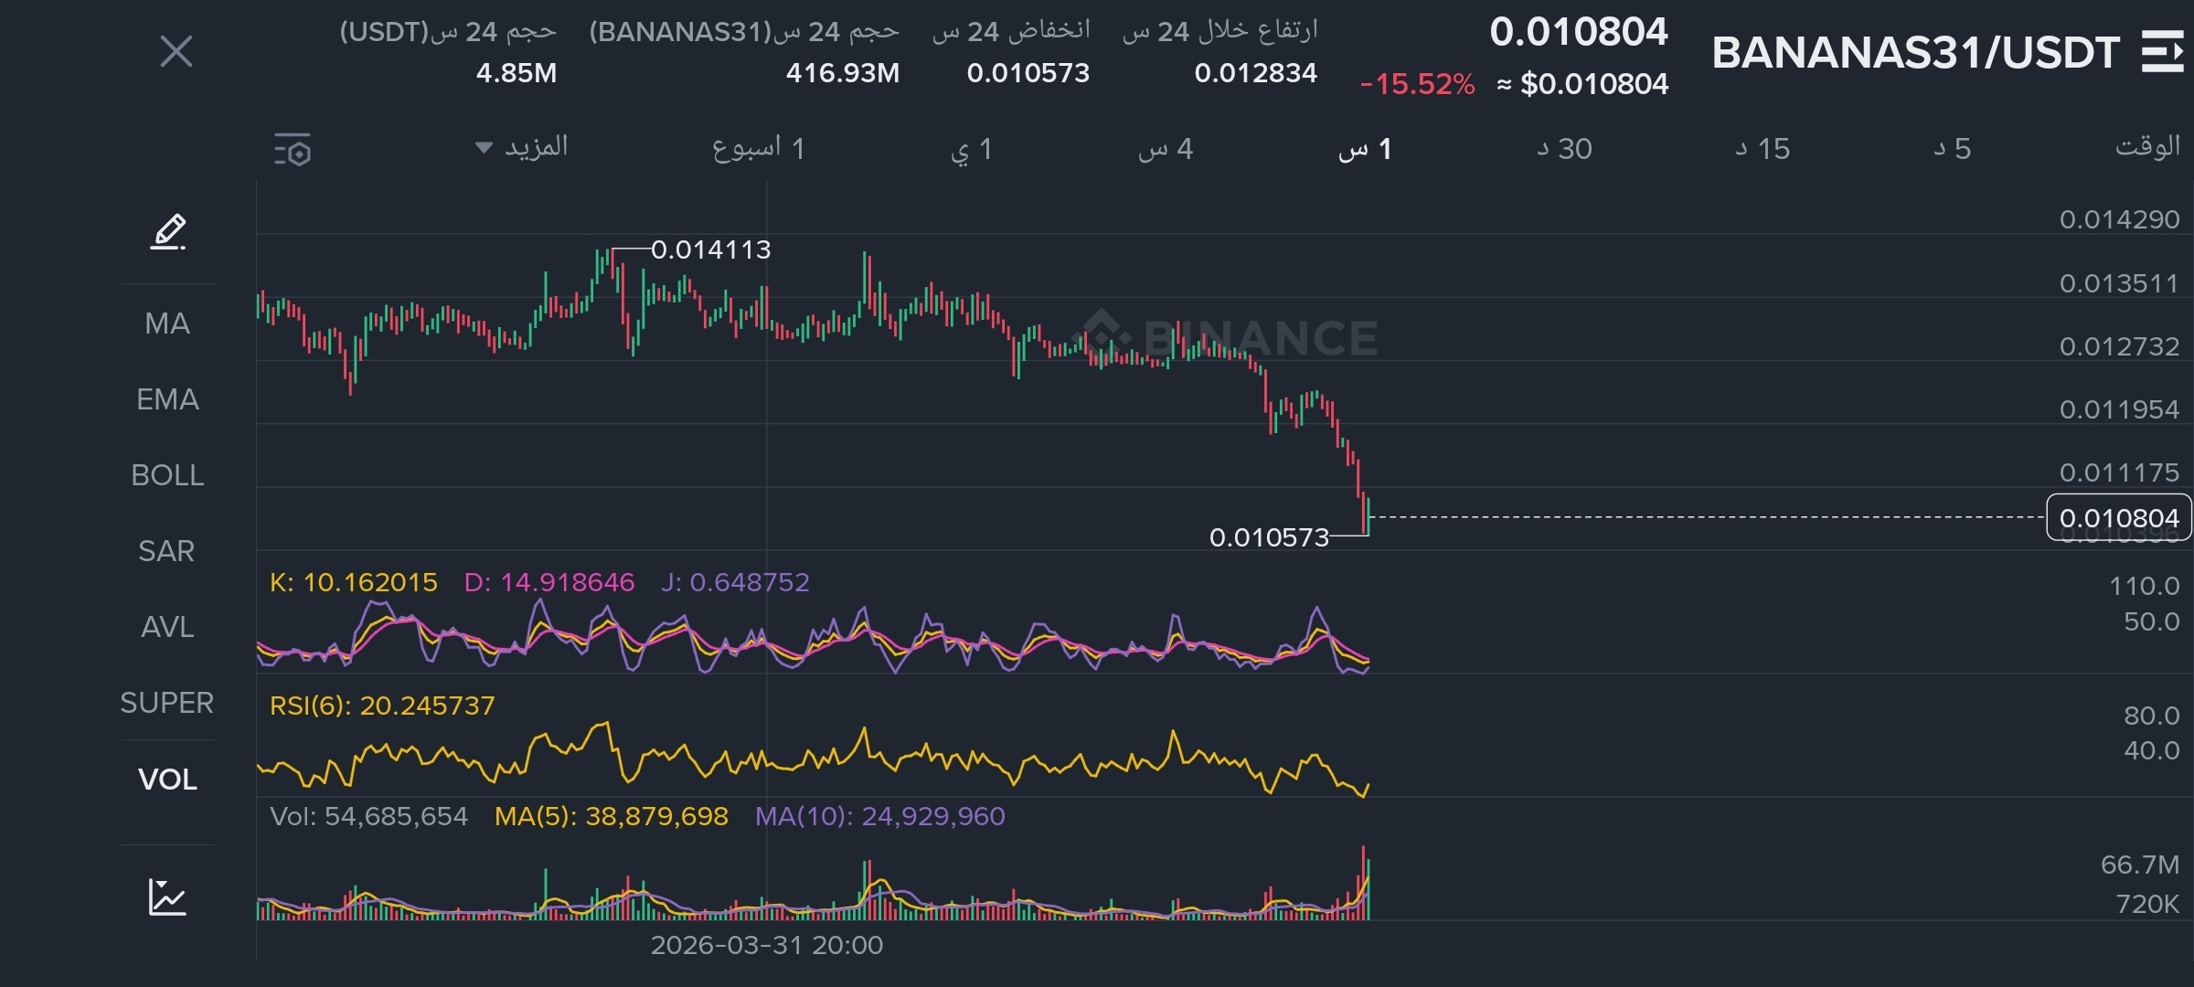2194x987 pixels.
Task: Toggle the MA indicator
Action: click(x=167, y=324)
